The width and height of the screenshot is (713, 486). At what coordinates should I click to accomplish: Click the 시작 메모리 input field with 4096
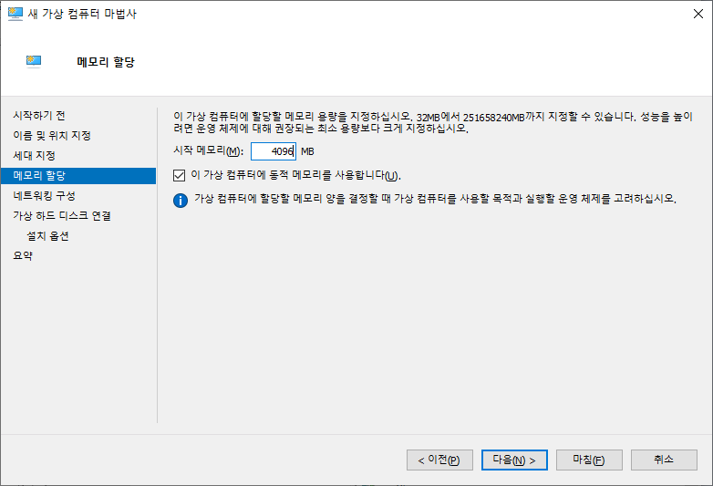point(274,151)
